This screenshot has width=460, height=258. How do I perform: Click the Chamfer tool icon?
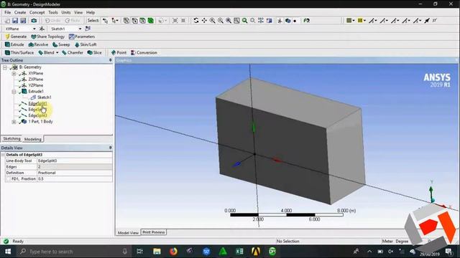point(64,52)
